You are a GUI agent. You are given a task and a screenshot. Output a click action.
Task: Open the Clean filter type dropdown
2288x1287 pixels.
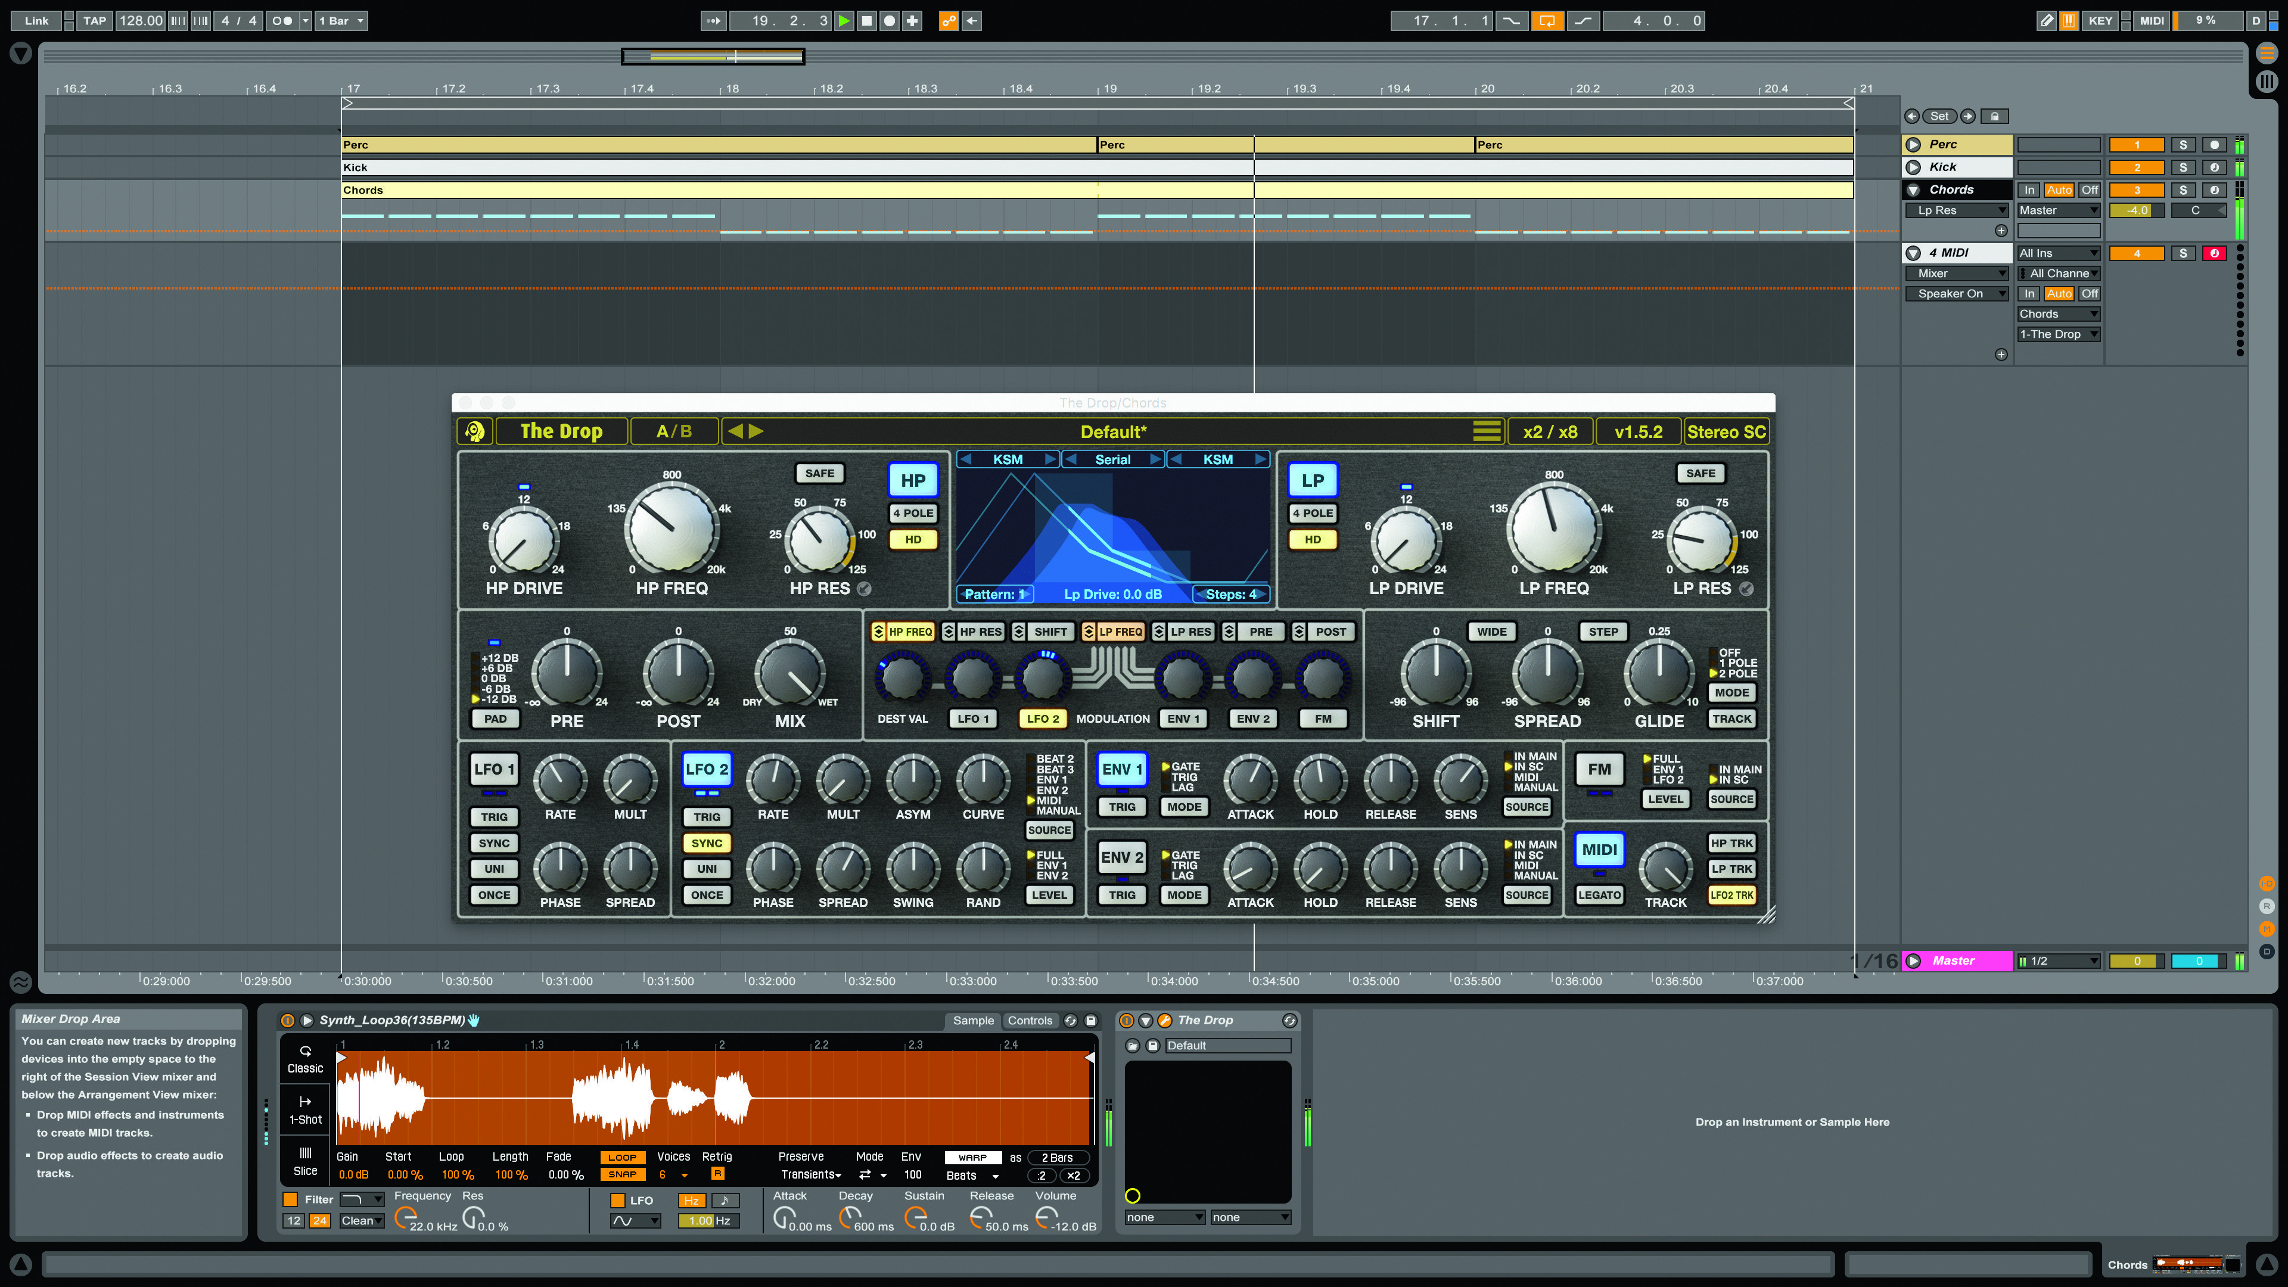pos(362,1221)
